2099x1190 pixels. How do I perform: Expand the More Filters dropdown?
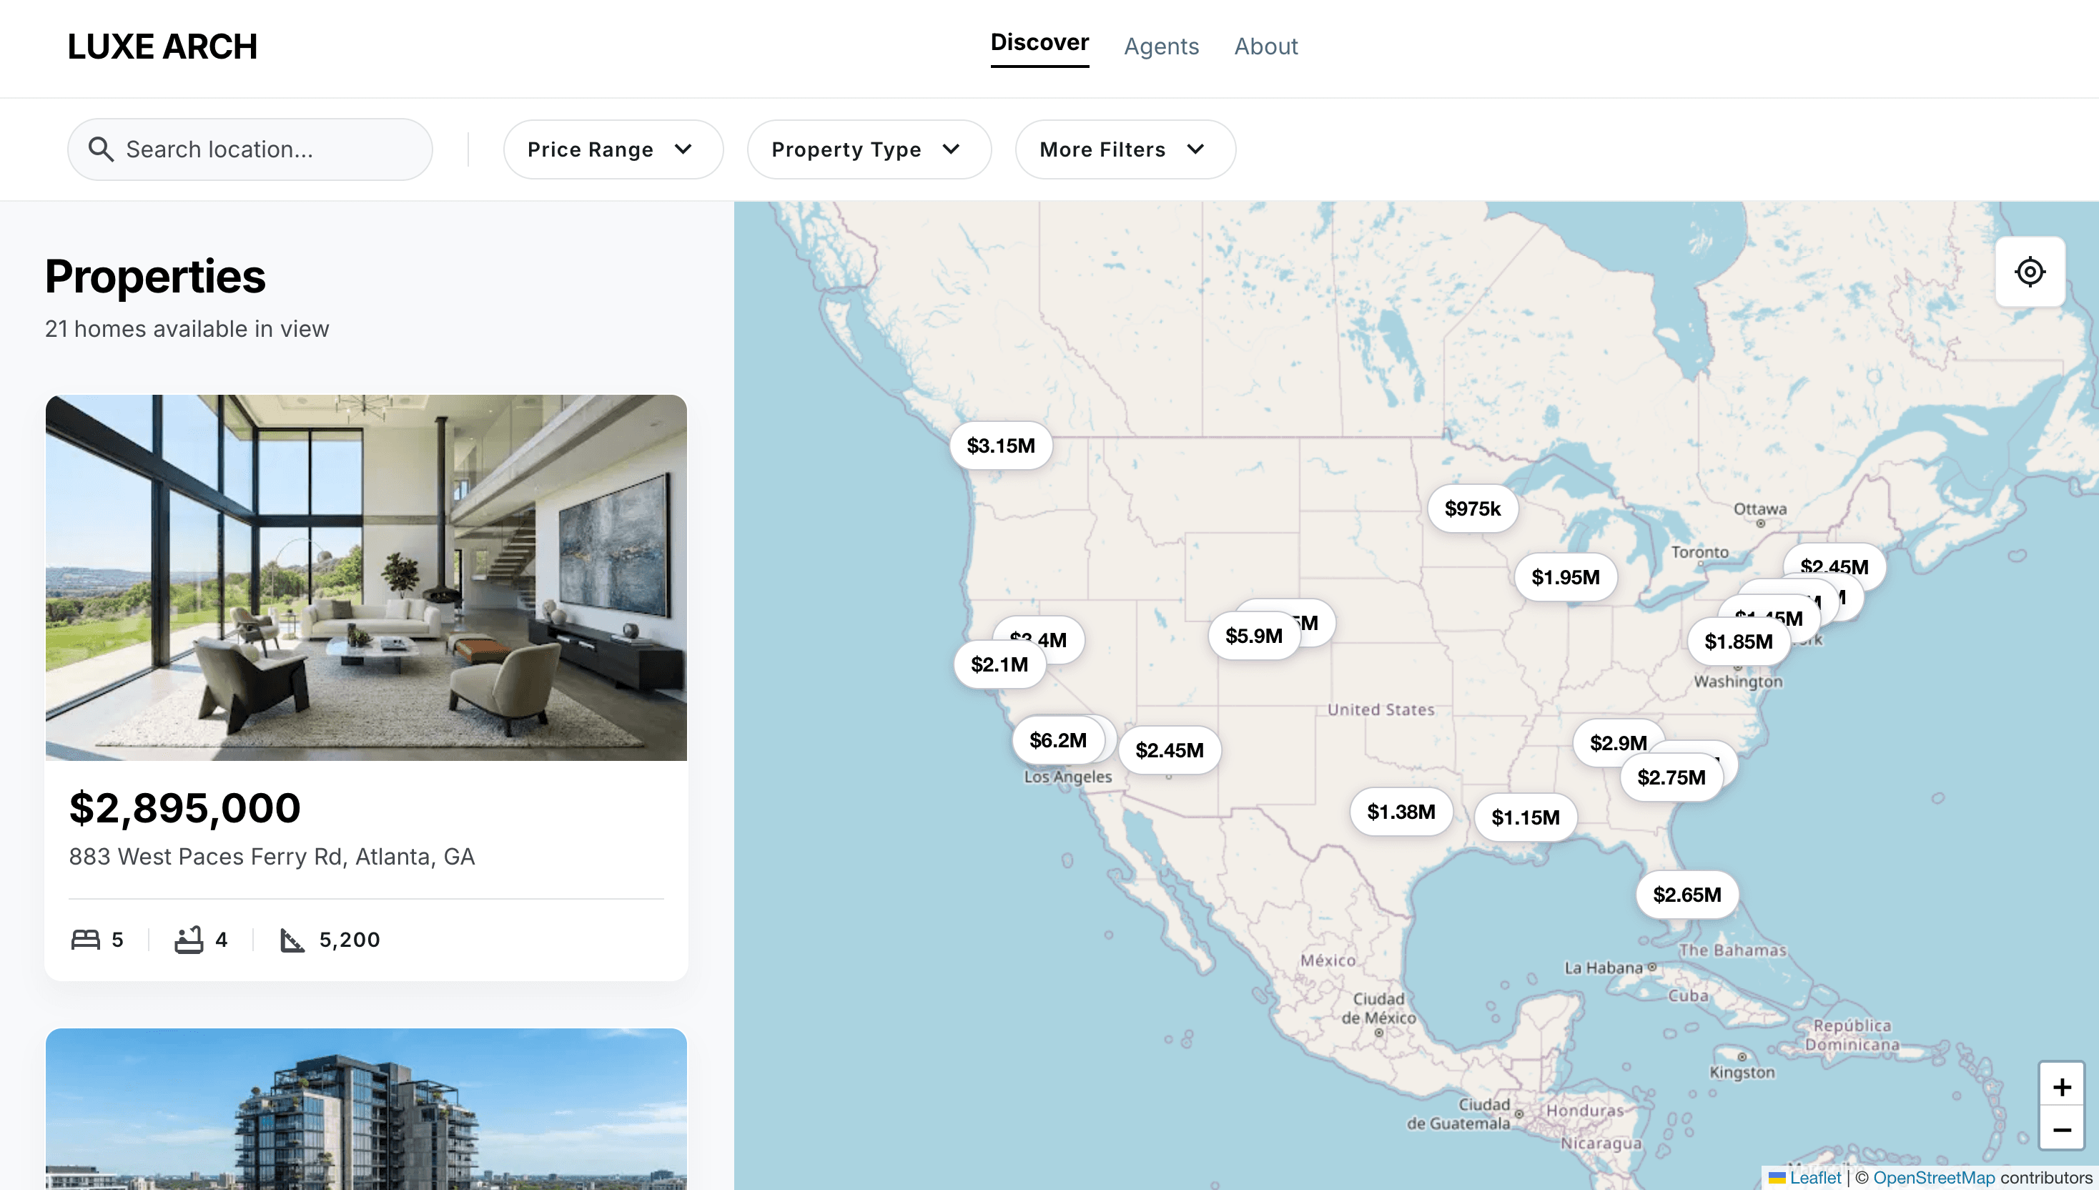tap(1125, 149)
